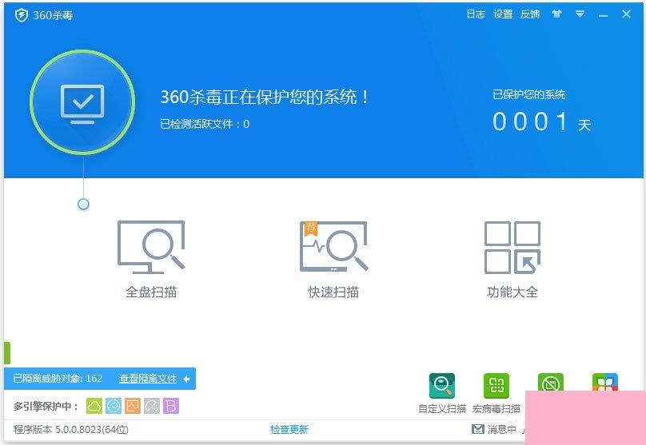Start a full disk scan (全盘扫描)
Screen dimensions: 646x445
point(151,260)
